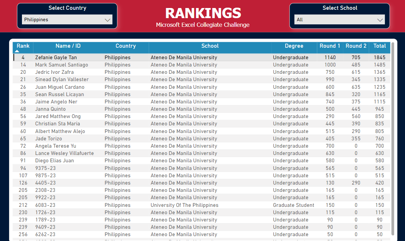This screenshot has height=241, width=405.
Task: Click the School column header
Action: (x=210, y=46)
